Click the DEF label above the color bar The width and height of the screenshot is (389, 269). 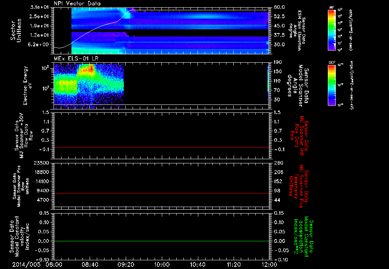(332, 63)
